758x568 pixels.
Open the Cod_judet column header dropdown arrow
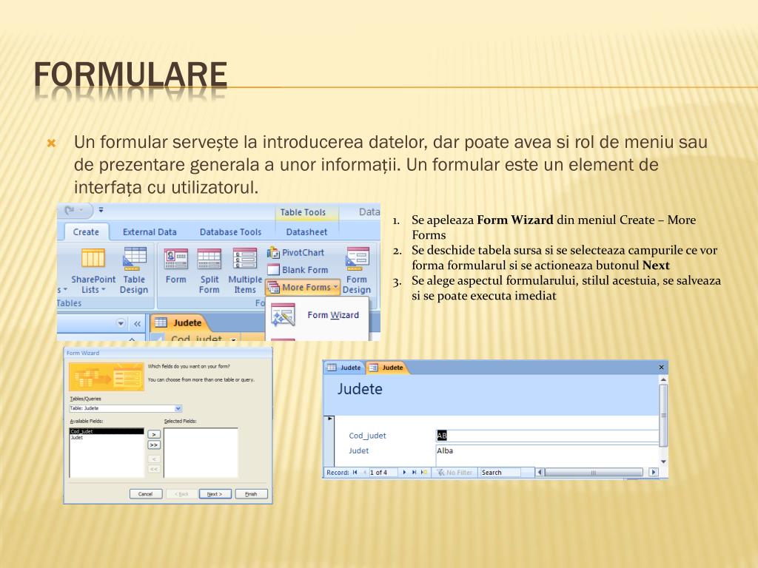point(233,339)
